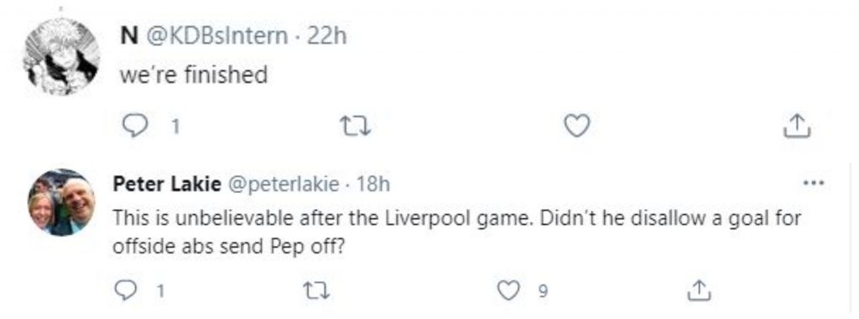Open the tweet text mentioning Liverpool game

(x=457, y=232)
